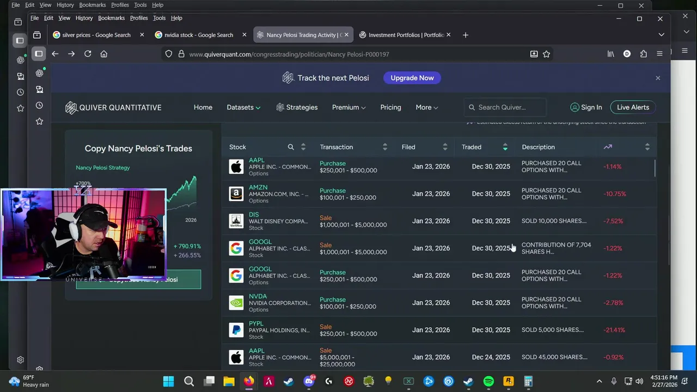Toggle the inner browser's sidebar button

coord(39,54)
